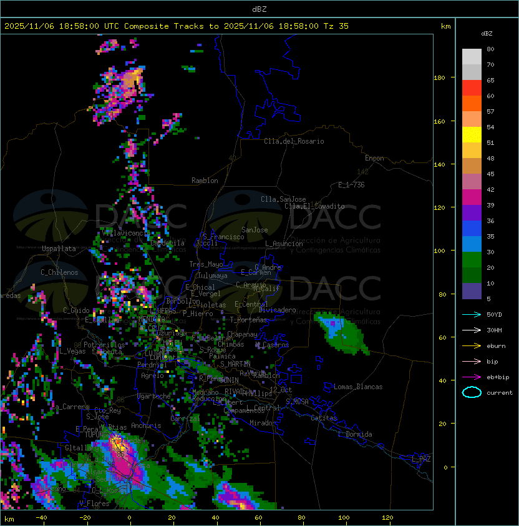
Task: Click the 'Uspallata' map label
Action: 59,249
